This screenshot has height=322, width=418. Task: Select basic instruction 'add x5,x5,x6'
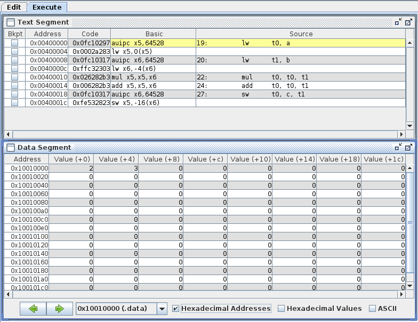pyautogui.click(x=154, y=85)
